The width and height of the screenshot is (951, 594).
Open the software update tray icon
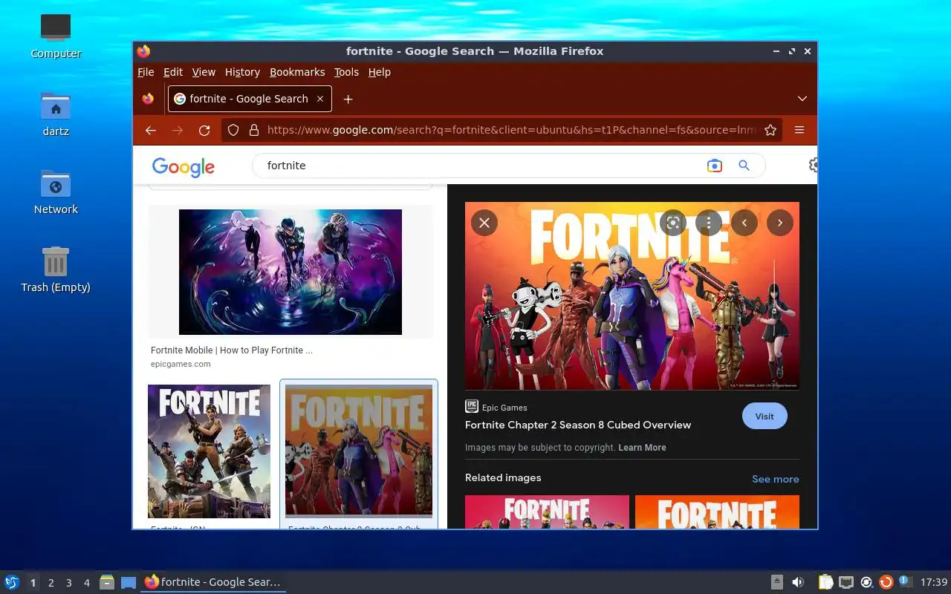coord(886,582)
